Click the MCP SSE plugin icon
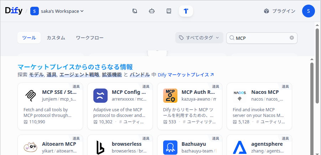Screen dimensions: 321x155 (31, 96)
